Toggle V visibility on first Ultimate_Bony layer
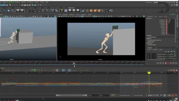This screenshot has width=179, height=101. 148,54
